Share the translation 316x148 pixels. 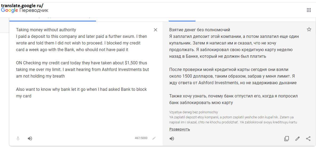308,138
